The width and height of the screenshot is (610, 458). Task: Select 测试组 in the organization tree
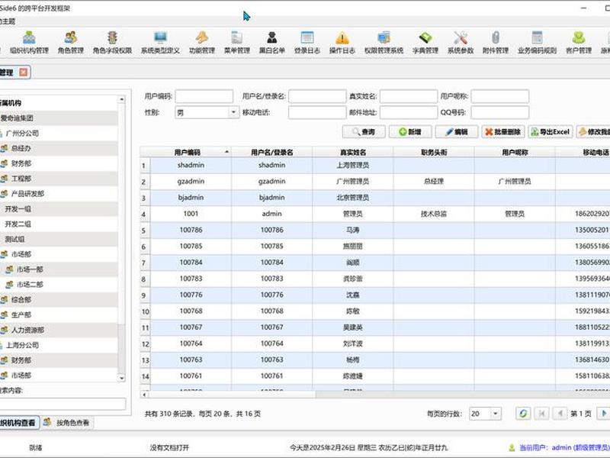(14, 239)
